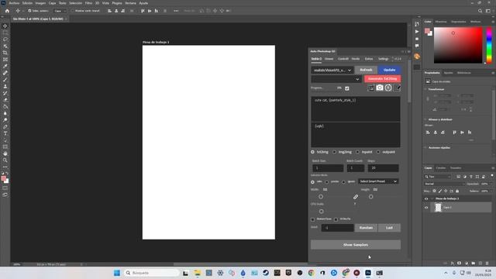Toggle the checkbox next to Progress percentage
This screenshot has height=279, width=496.
coord(347,88)
